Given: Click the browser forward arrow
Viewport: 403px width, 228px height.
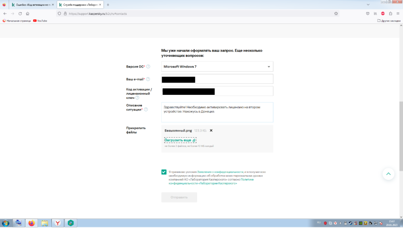Looking at the screenshot, I should pyautogui.click(x=12, y=14).
